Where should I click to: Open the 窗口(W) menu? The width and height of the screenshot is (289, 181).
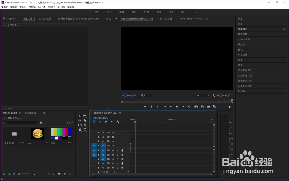point(61,7)
